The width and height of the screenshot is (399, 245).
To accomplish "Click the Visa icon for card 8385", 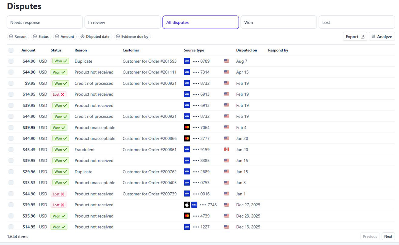I will tap(187, 161).
